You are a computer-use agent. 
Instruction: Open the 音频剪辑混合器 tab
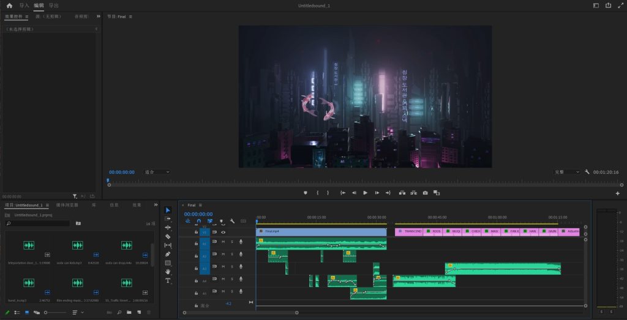pos(81,17)
